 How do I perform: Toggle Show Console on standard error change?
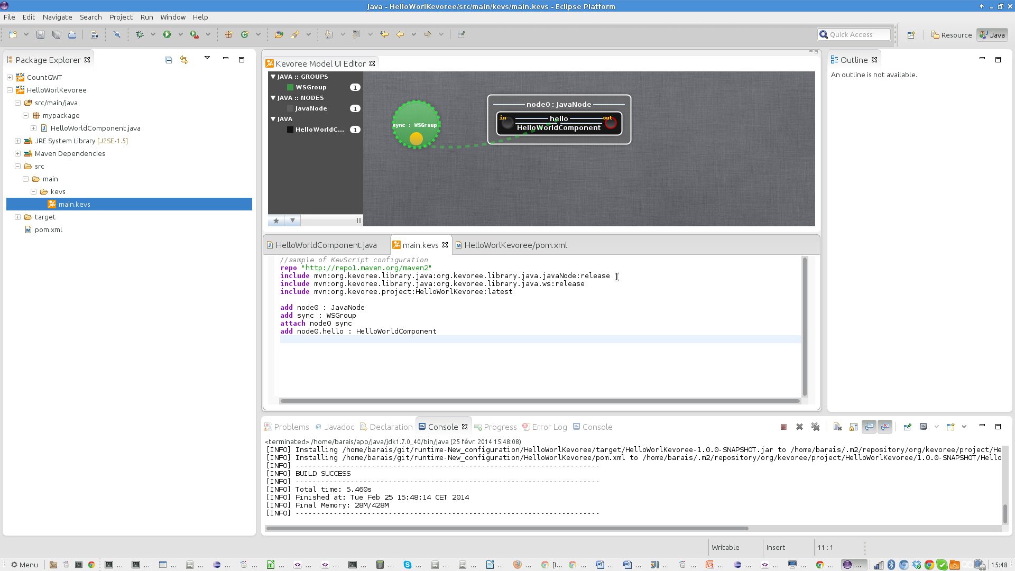pos(885,427)
